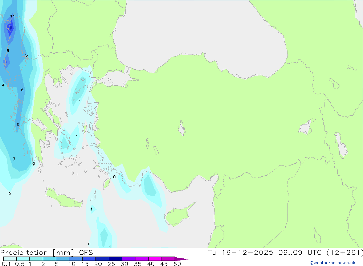The width and height of the screenshot is (363, 266).
Task: Click the 0.5–1 mm legend color swatch
Action: (23, 259)
